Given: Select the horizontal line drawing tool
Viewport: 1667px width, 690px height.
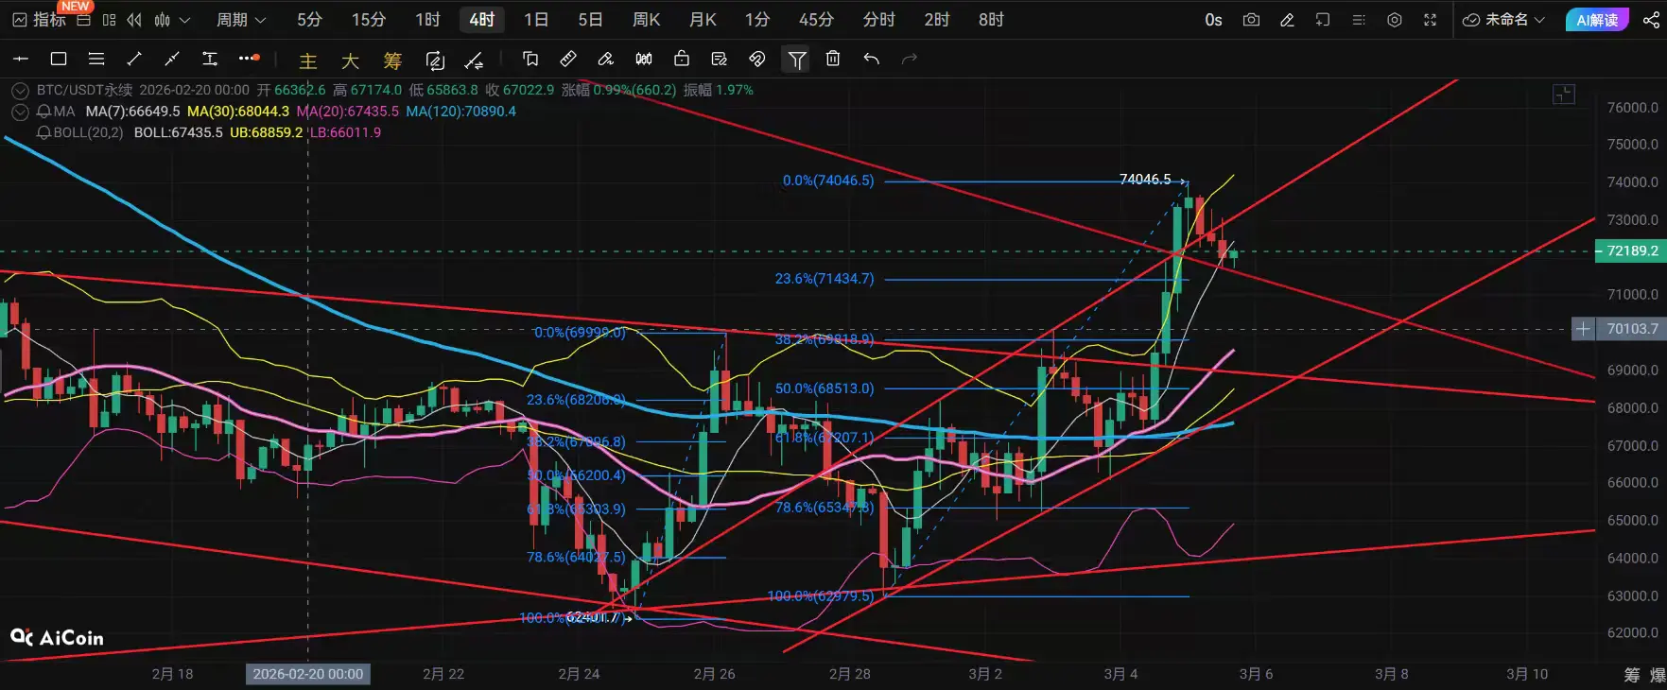Looking at the screenshot, I should (x=21, y=59).
